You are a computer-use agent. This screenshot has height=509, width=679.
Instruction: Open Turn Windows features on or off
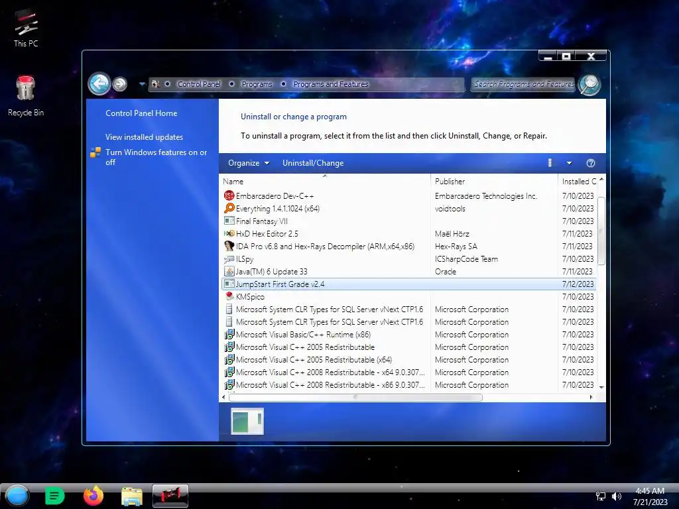156,157
